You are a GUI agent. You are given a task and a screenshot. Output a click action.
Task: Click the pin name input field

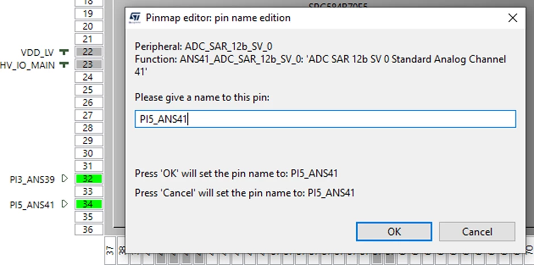[x=326, y=119]
